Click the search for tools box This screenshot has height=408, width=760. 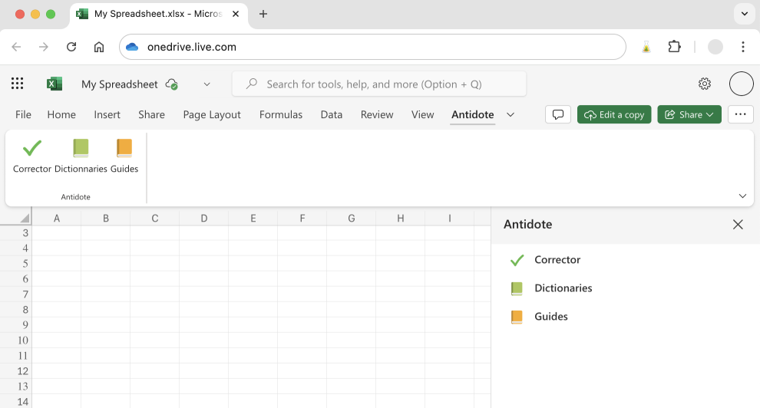(380, 84)
